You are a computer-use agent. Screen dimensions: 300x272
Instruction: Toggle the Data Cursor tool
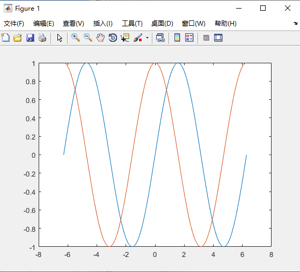125,38
